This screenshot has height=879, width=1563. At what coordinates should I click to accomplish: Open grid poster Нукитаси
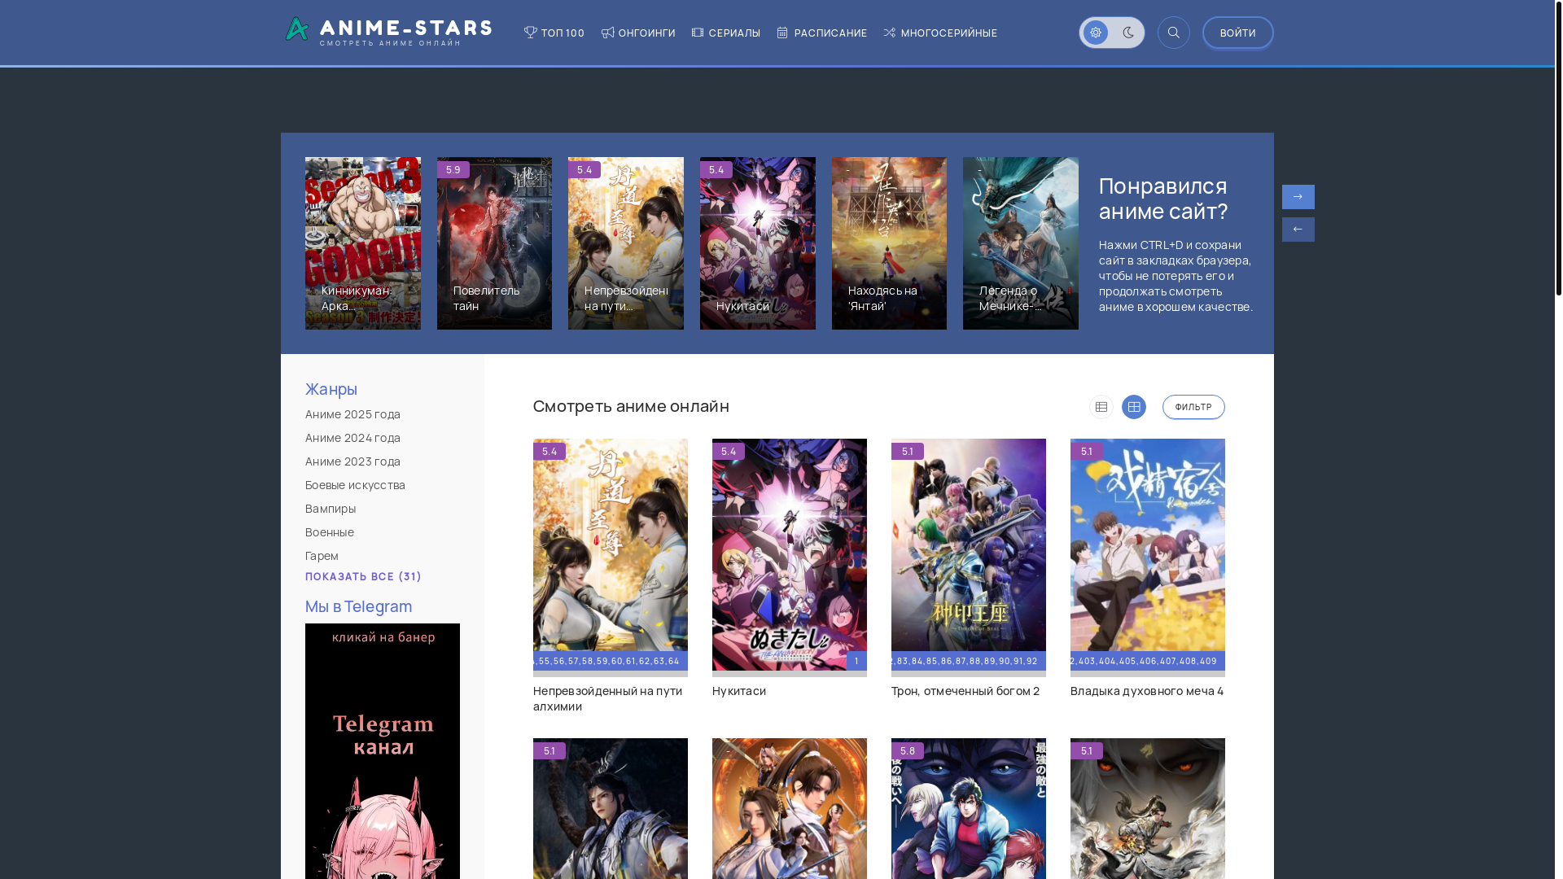pyautogui.click(x=790, y=554)
